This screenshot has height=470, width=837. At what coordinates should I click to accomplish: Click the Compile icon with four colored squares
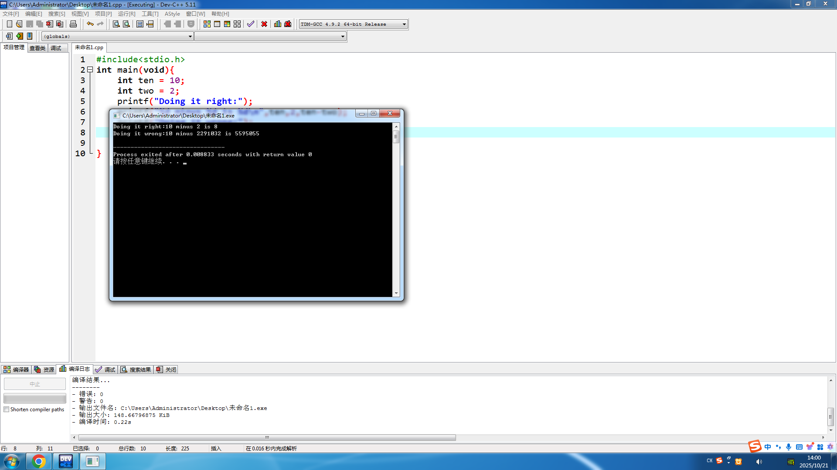[207, 24]
